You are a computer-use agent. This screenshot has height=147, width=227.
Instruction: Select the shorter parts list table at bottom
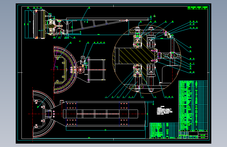coord(164,131)
